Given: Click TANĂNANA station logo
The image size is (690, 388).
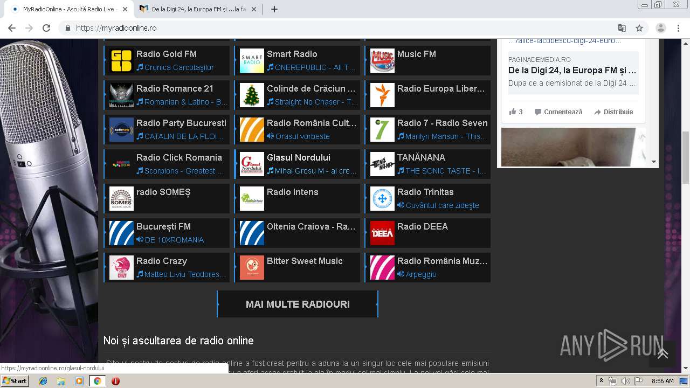Looking at the screenshot, I should [x=382, y=164].
